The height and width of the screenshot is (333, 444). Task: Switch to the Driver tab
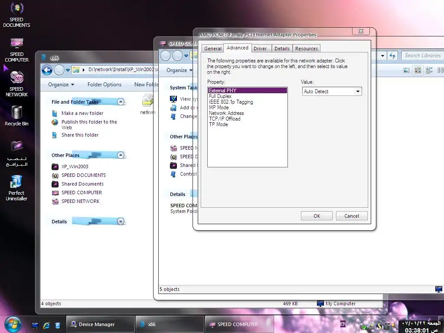pyautogui.click(x=260, y=49)
